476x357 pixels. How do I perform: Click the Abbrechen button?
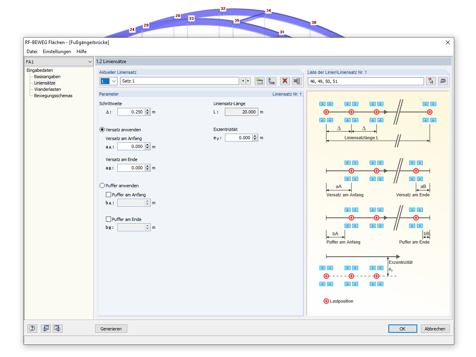coord(435,328)
